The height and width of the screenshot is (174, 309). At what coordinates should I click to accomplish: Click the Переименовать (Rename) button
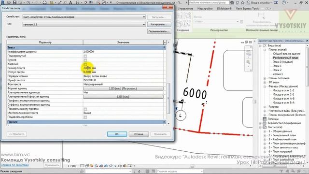pos(159,31)
